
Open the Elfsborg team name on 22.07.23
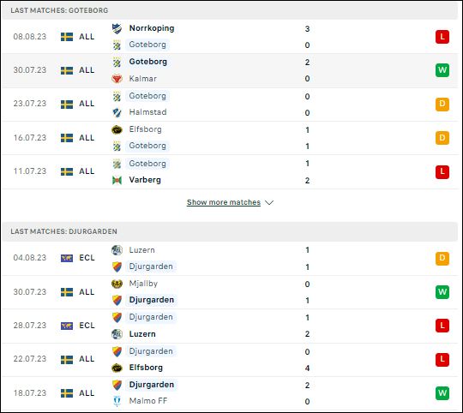tap(146, 368)
